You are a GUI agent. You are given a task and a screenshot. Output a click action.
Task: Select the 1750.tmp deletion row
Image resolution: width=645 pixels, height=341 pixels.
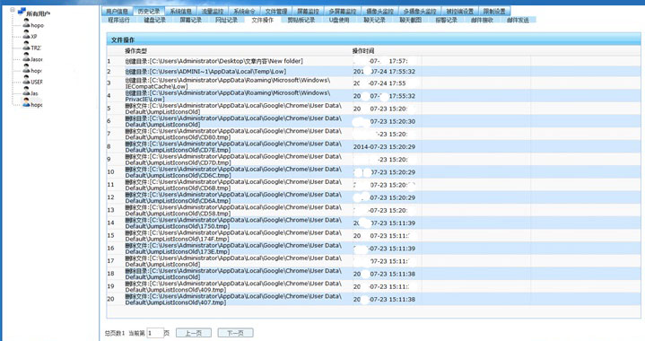click(373, 223)
